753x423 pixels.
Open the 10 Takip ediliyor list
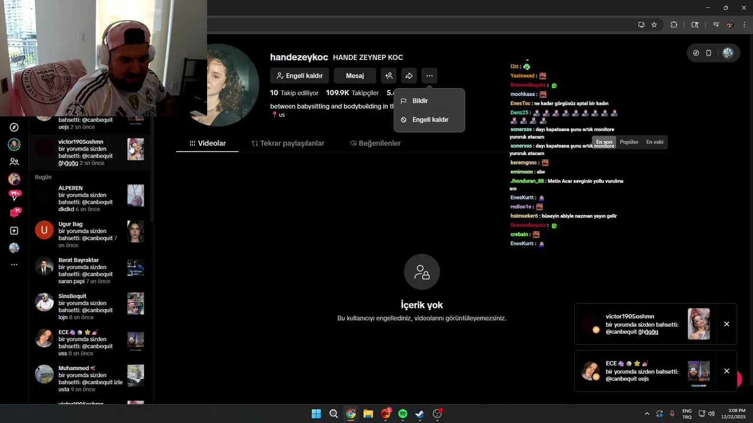coord(294,93)
